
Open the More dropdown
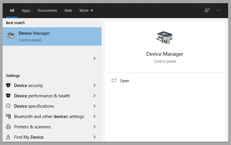tap(86, 11)
